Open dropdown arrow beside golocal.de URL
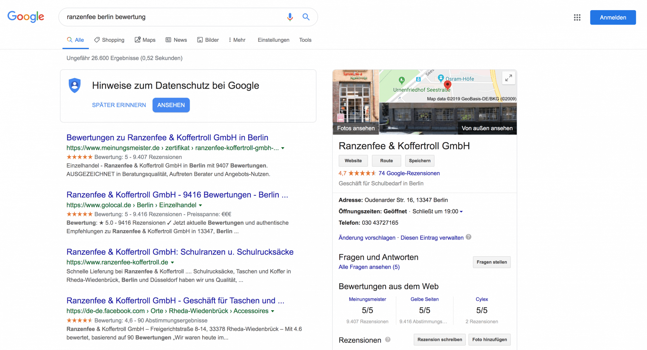 click(201, 205)
